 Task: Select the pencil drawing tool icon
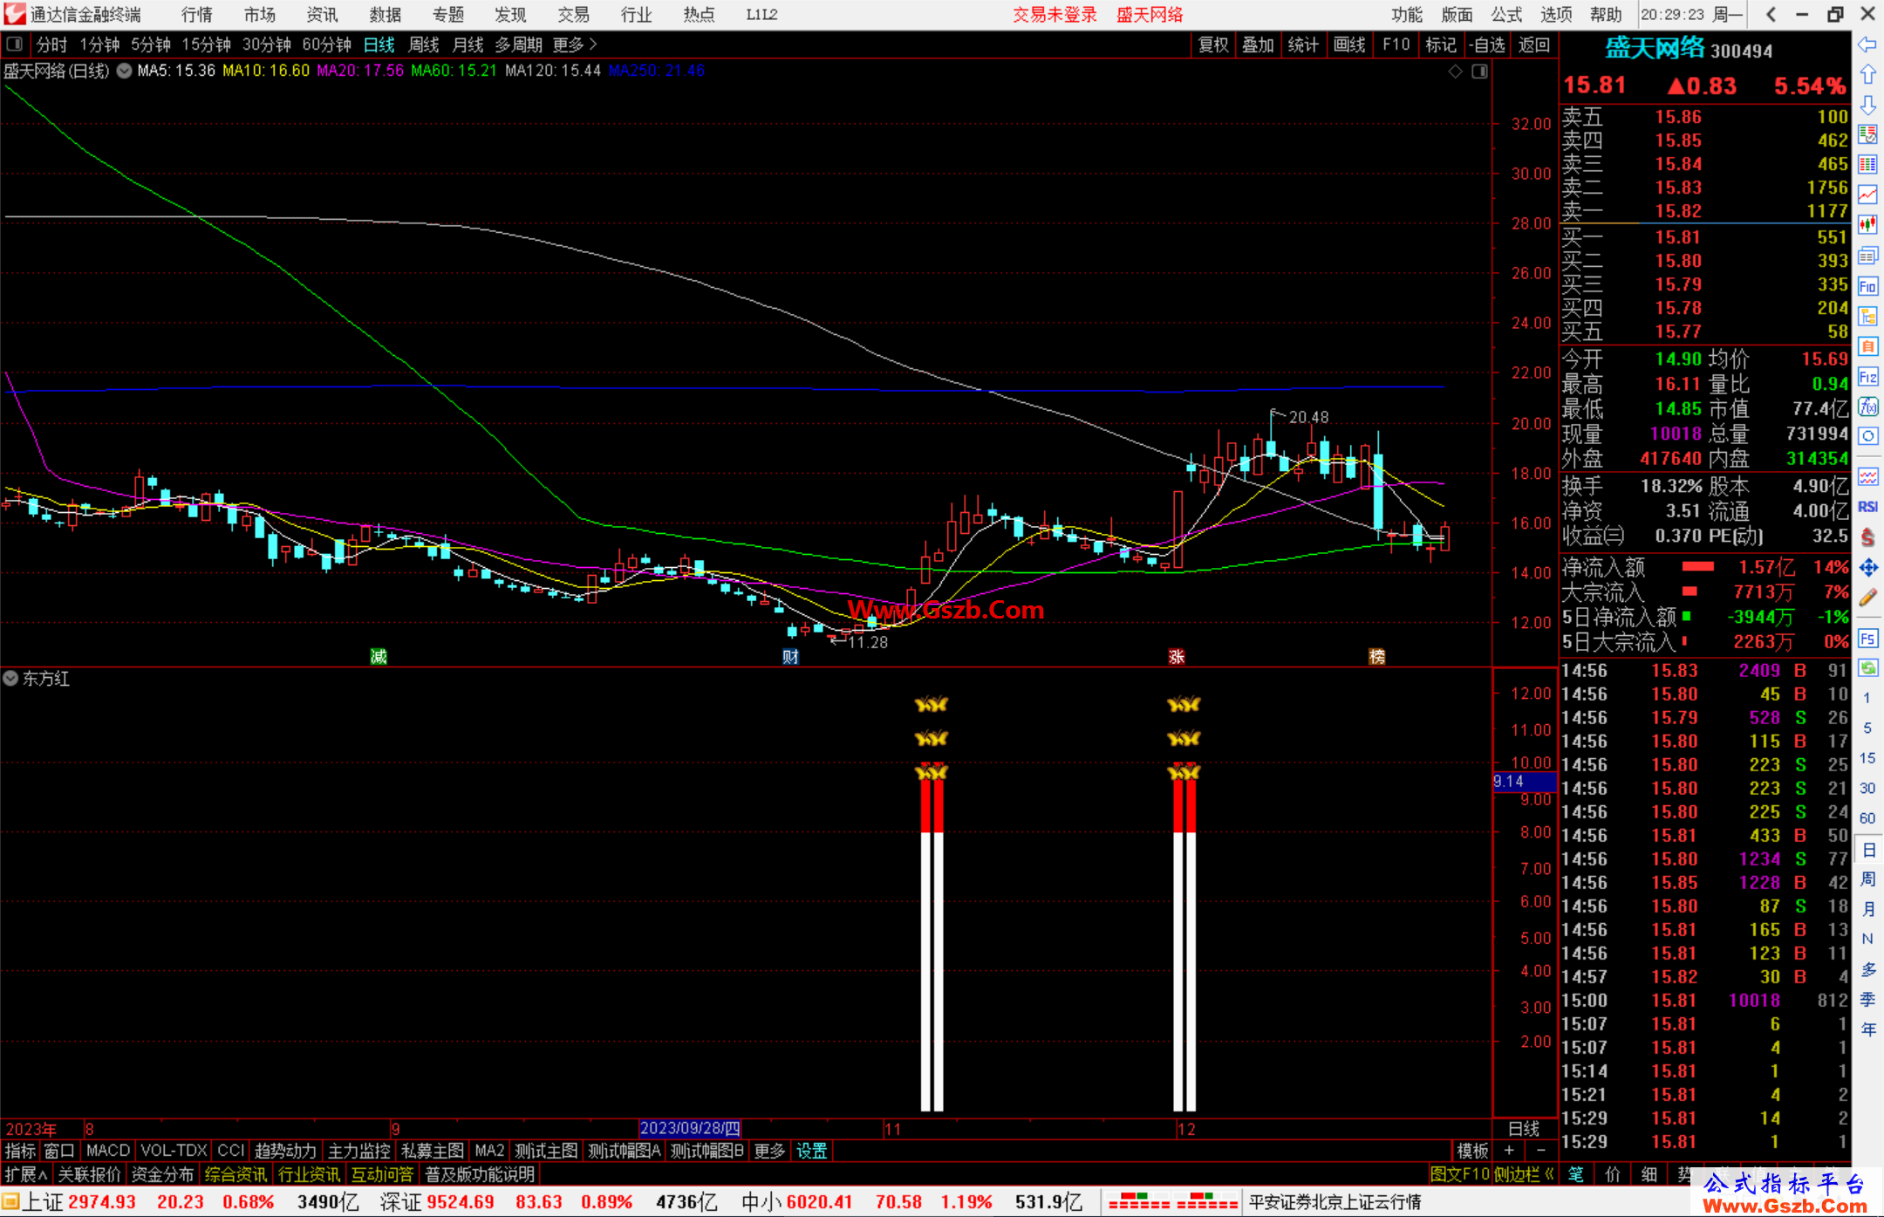point(1867,598)
